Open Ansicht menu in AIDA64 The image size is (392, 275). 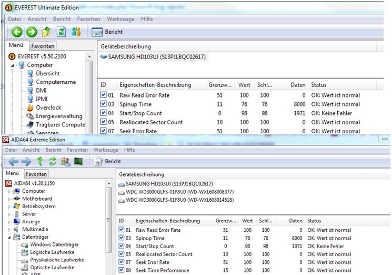[x=31, y=150]
